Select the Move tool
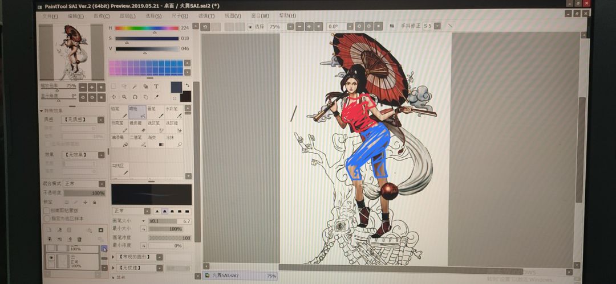Viewport: 616px width, 284px height. point(114,97)
